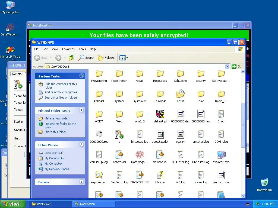The width and height of the screenshot is (278, 208).
Task: Open My Network Places link
Action: [x=57, y=169]
